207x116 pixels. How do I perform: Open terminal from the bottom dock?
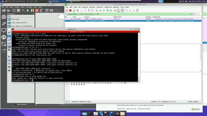(91, 113)
